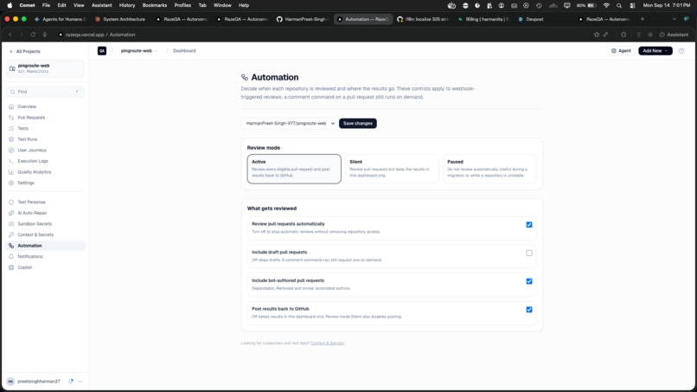Open the Add New dropdown
The width and height of the screenshot is (697, 392).
655,51
